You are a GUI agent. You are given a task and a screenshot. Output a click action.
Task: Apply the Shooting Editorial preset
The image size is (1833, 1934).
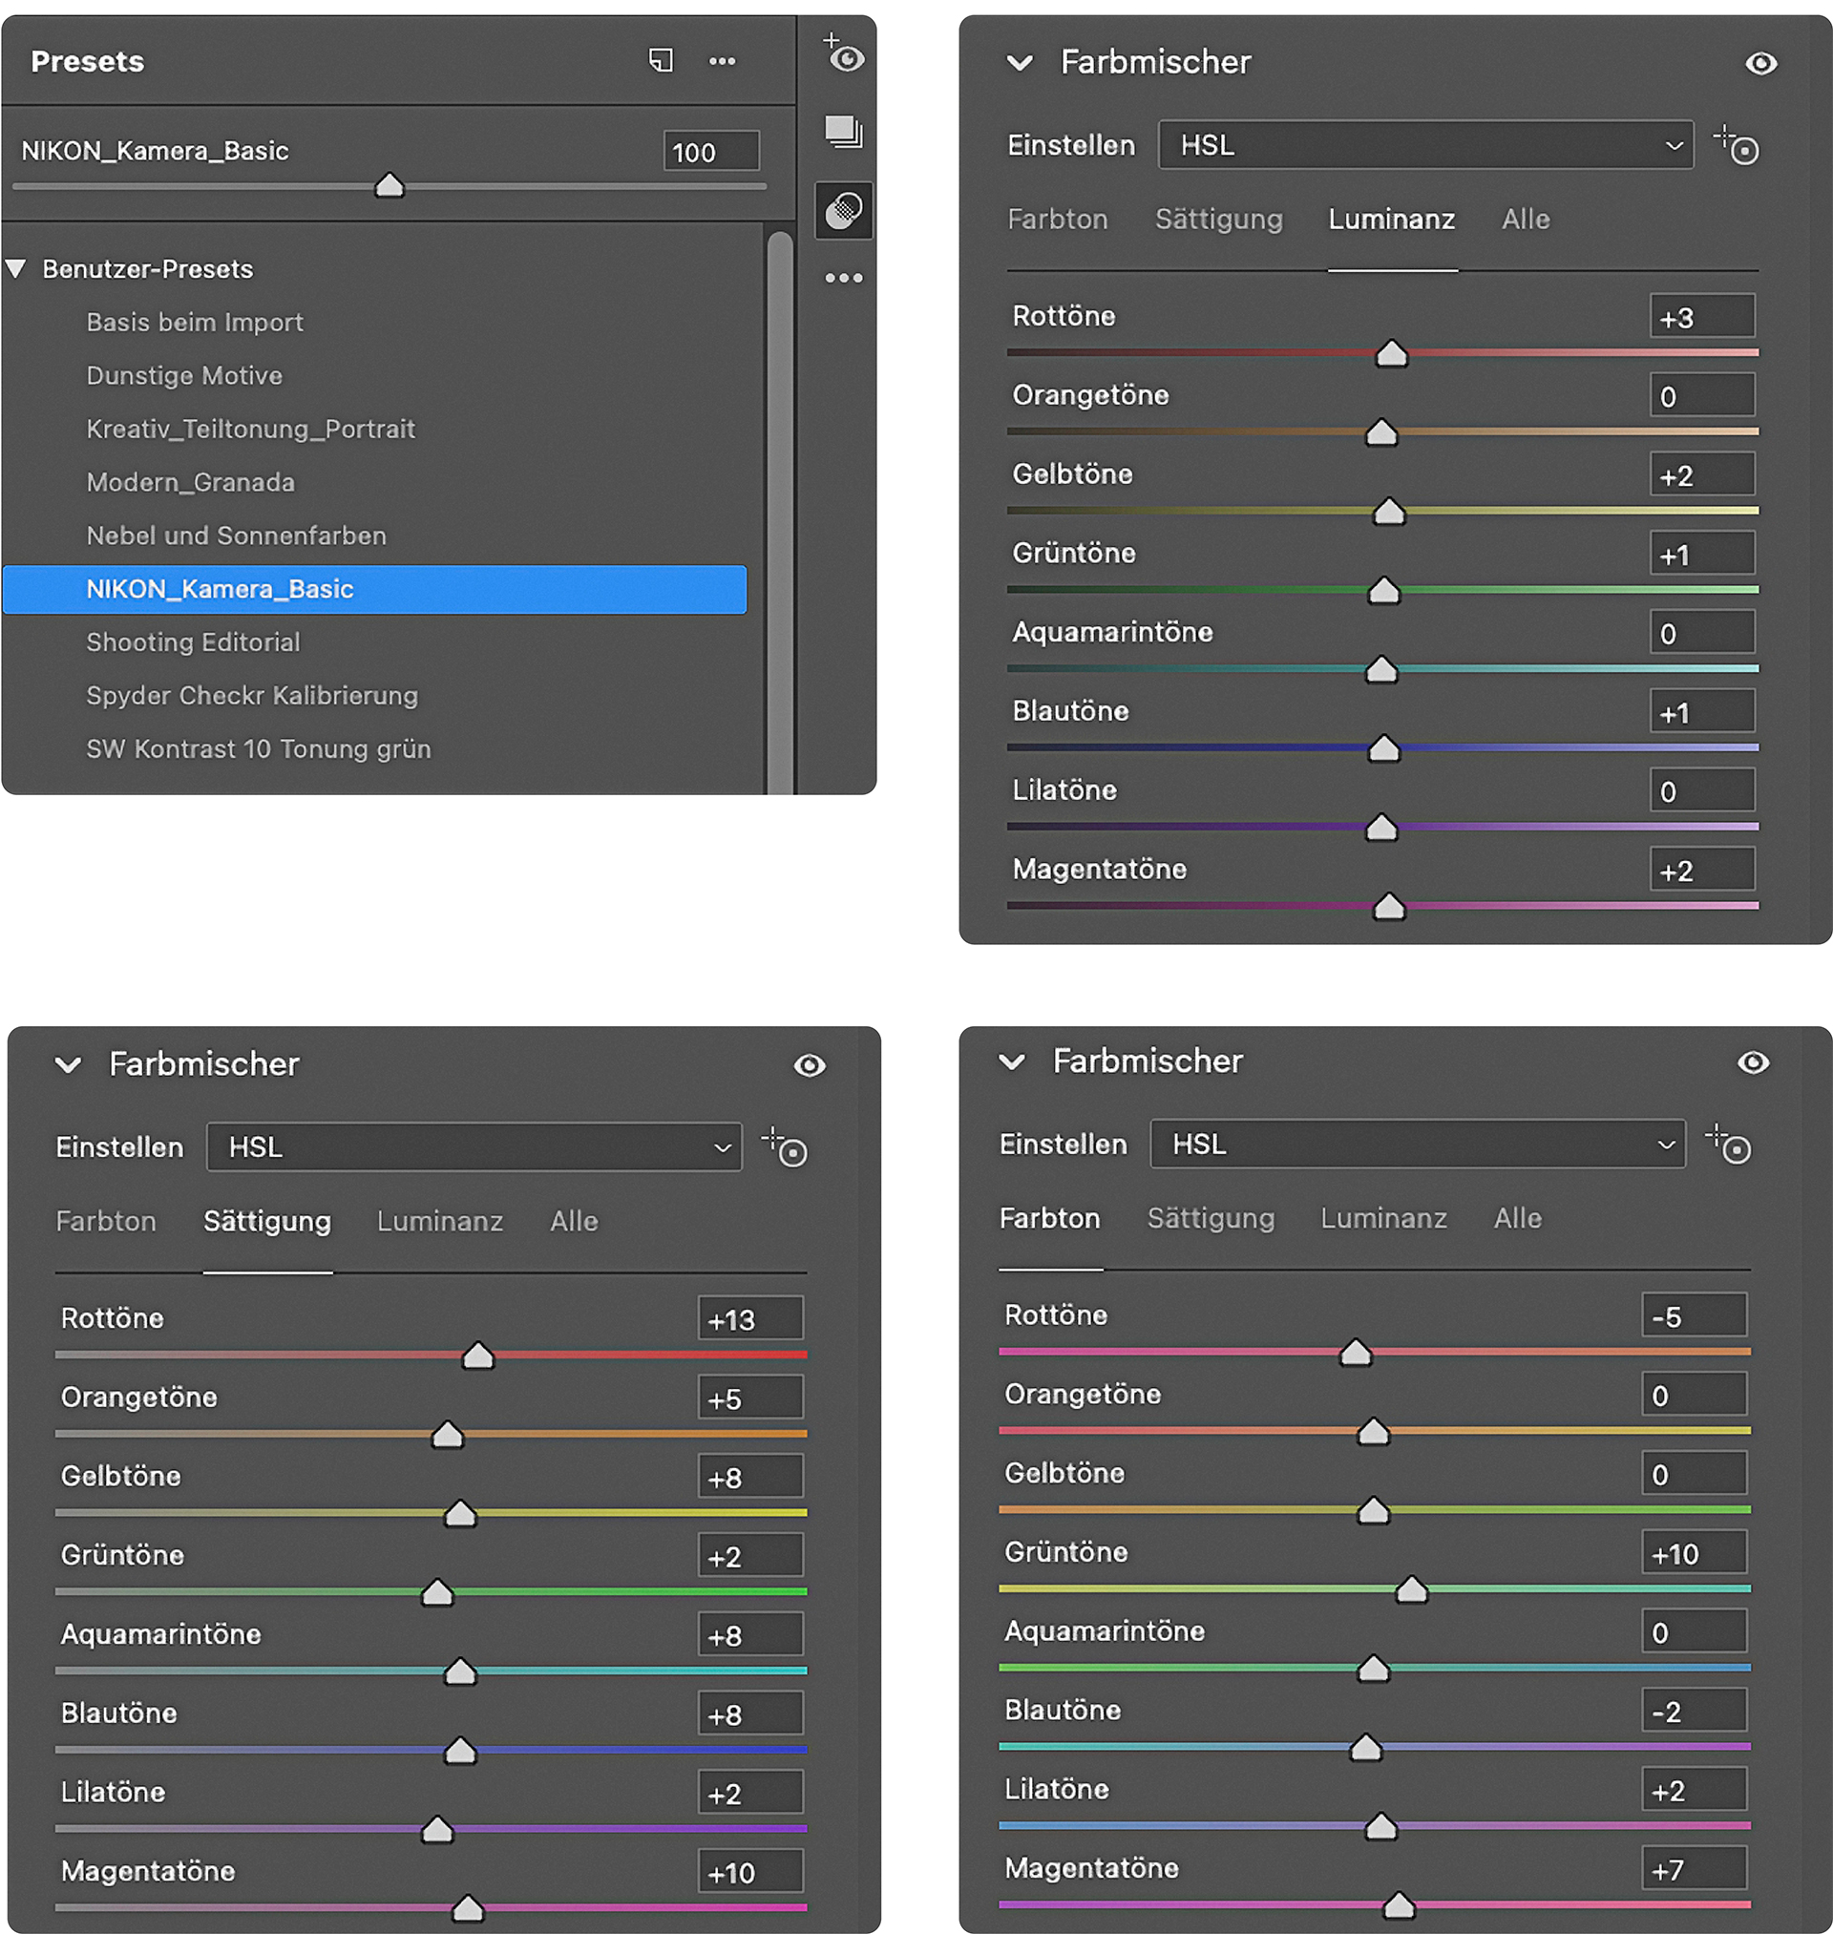[194, 641]
